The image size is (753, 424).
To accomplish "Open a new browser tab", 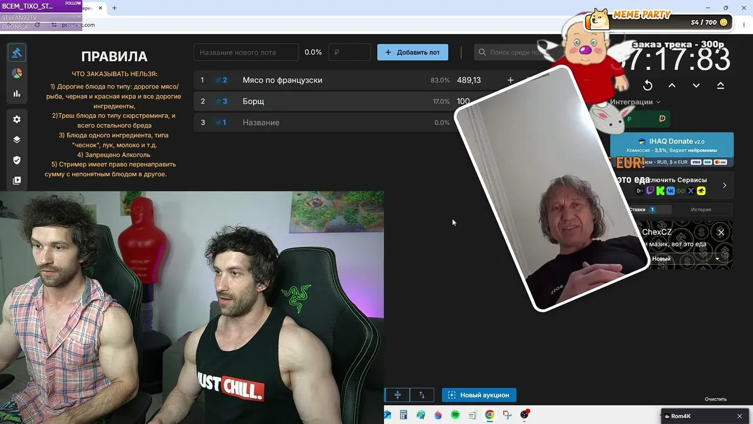I will pos(114,8).
